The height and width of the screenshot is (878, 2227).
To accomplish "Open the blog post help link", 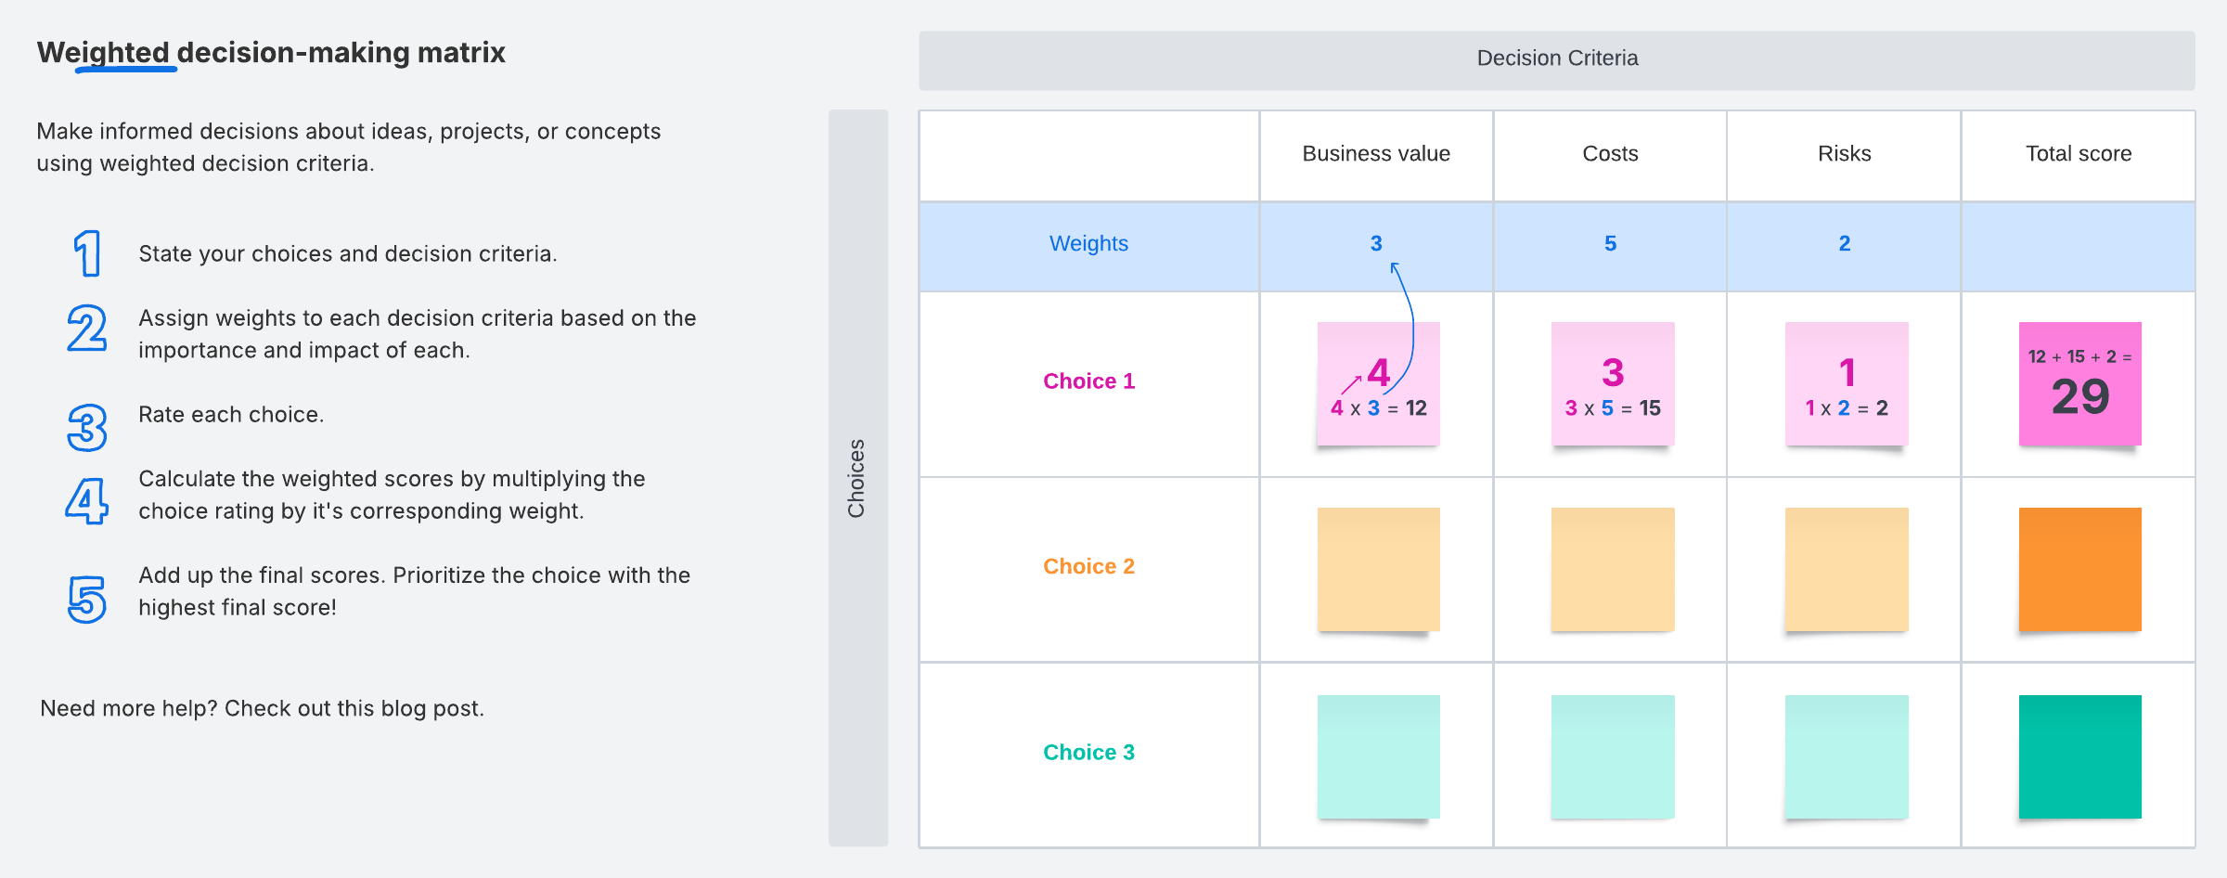I will point(262,708).
